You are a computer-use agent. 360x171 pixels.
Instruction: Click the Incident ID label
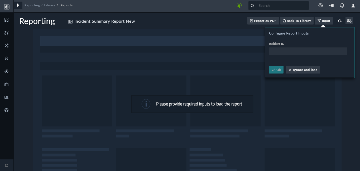[x=277, y=44]
